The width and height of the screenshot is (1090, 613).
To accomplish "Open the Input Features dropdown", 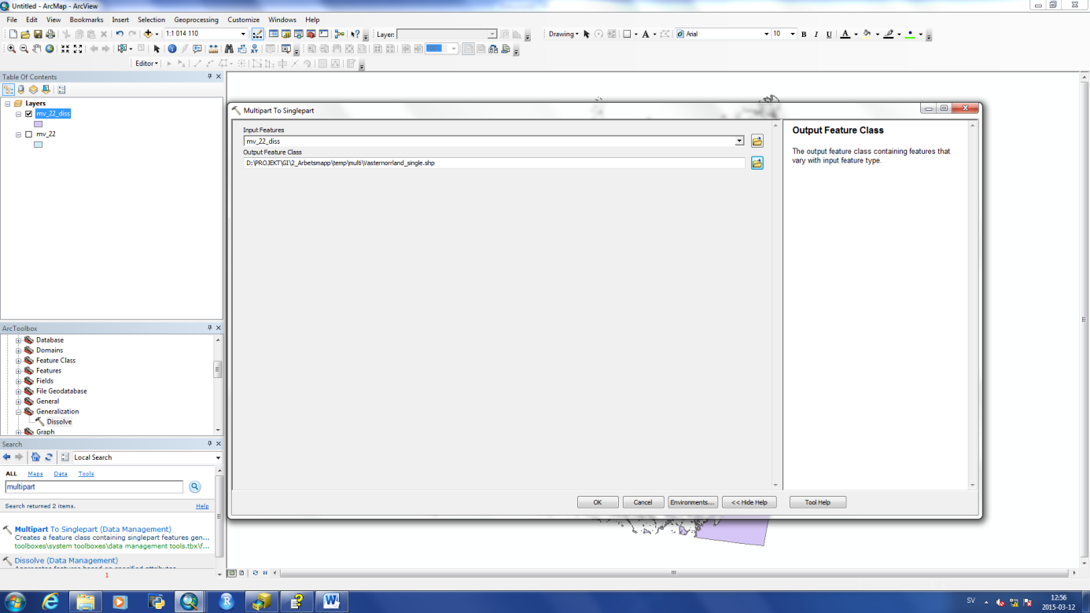I will pos(739,141).
